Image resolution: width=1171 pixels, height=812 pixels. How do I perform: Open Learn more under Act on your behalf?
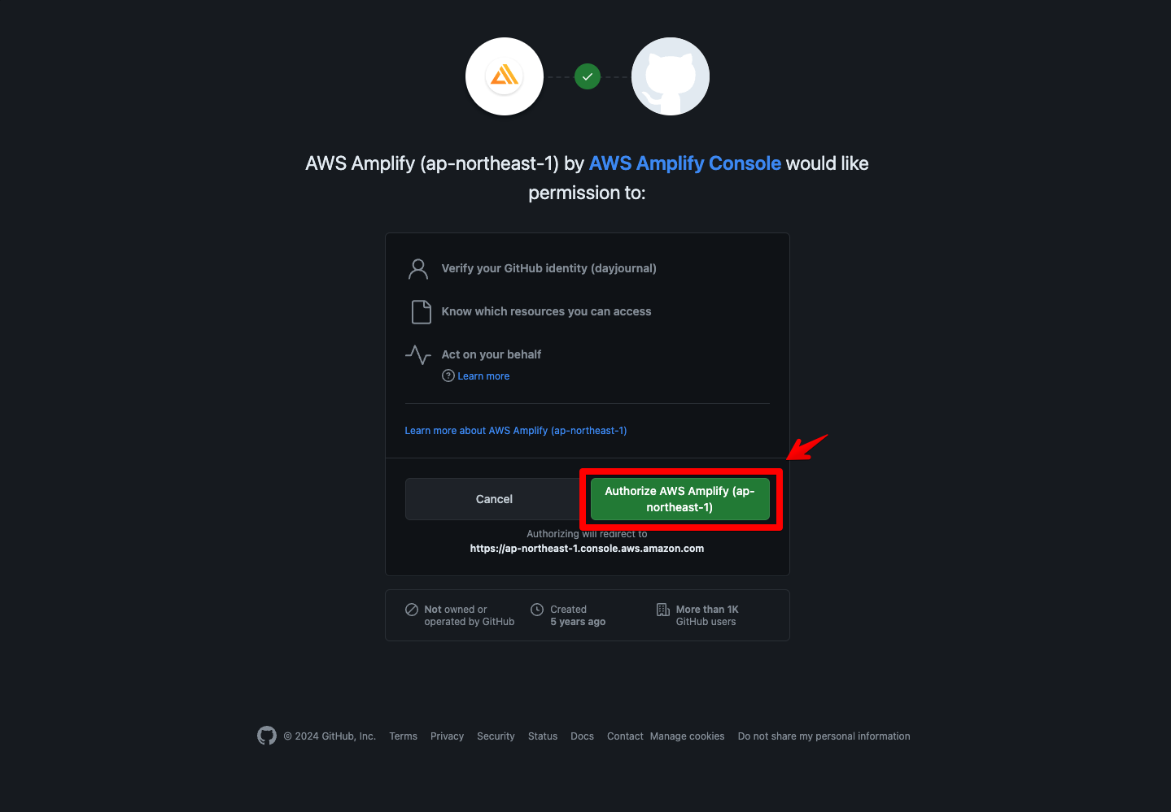tap(483, 376)
